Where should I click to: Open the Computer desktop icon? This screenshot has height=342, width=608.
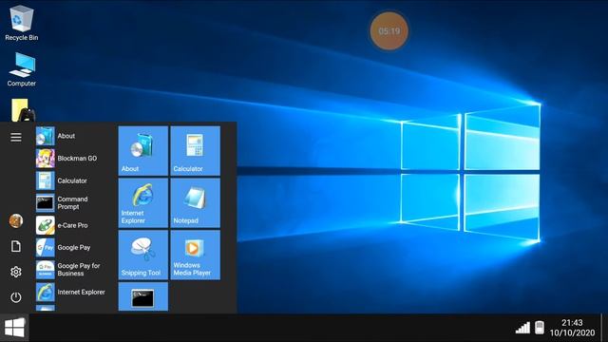coord(21,69)
